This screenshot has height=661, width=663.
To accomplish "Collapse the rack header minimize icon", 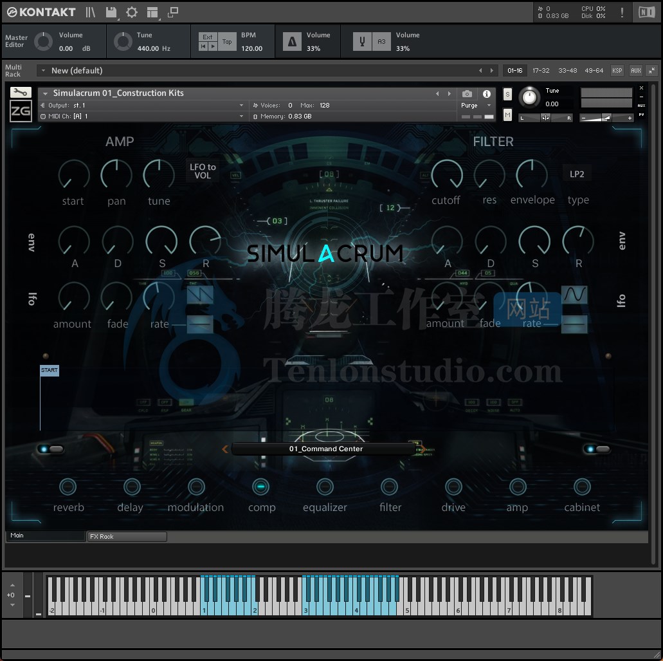I will [652, 71].
